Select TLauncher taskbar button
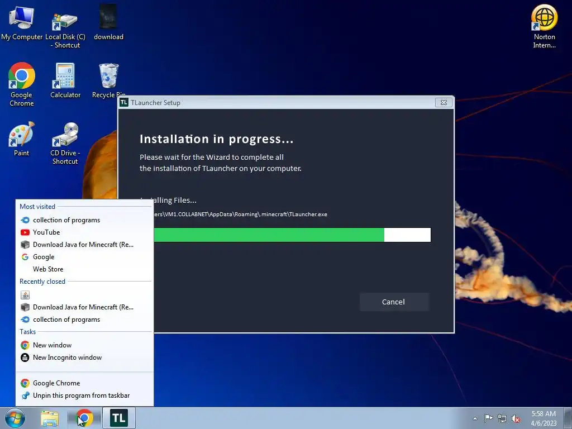The height and width of the screenshot is (429, 572). [x=119, y=418]
